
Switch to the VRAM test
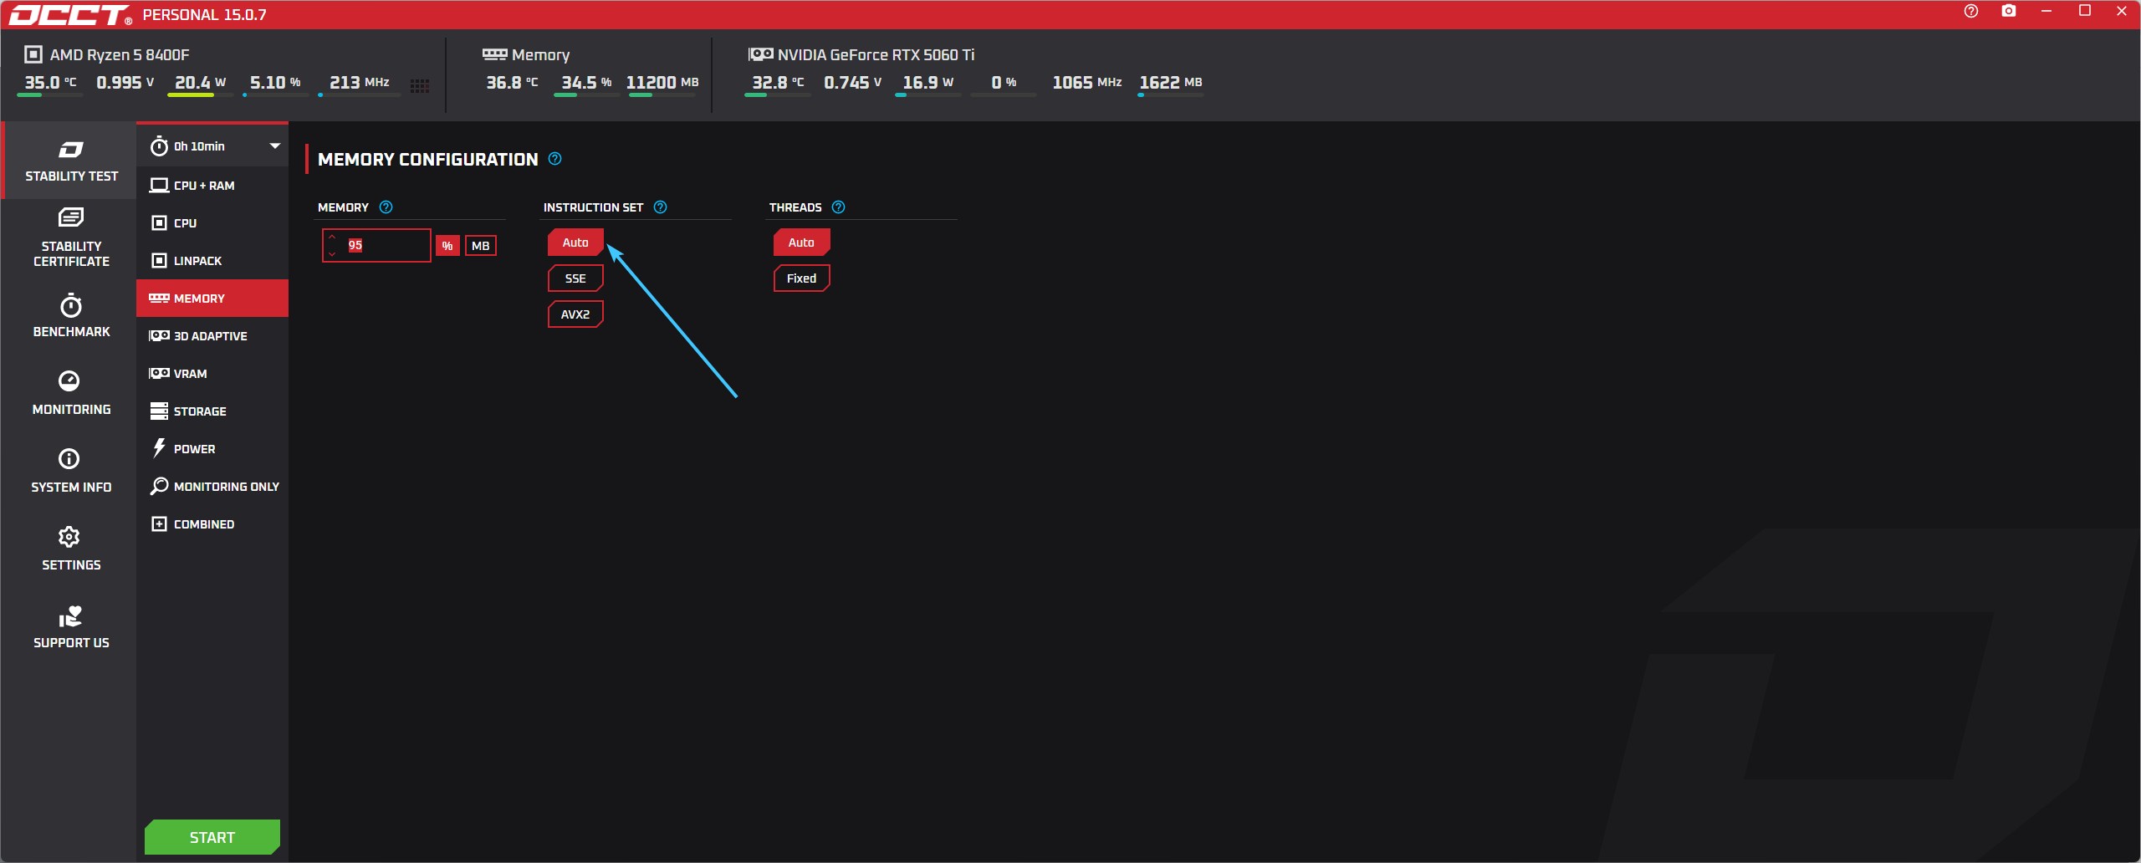click(x=190, y=374)
